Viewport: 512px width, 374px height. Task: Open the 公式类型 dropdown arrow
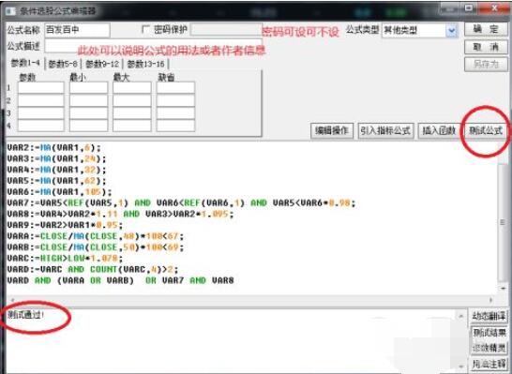tap(452, 31)
